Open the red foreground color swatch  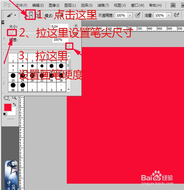[x=8, y=107]
